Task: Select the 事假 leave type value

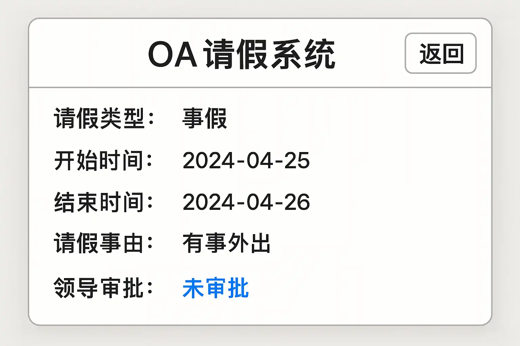Action: [204, 119]
